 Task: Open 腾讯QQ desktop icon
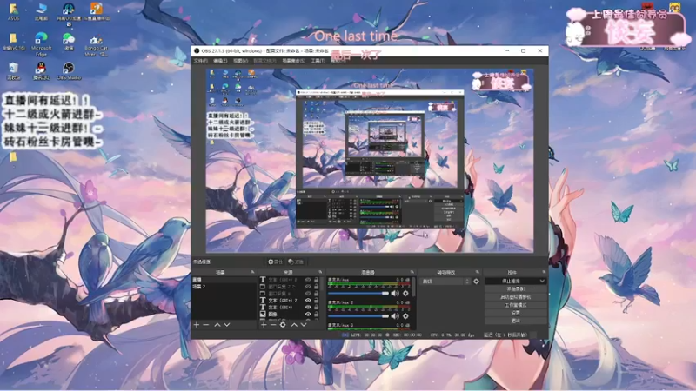[x=41, y=71]
